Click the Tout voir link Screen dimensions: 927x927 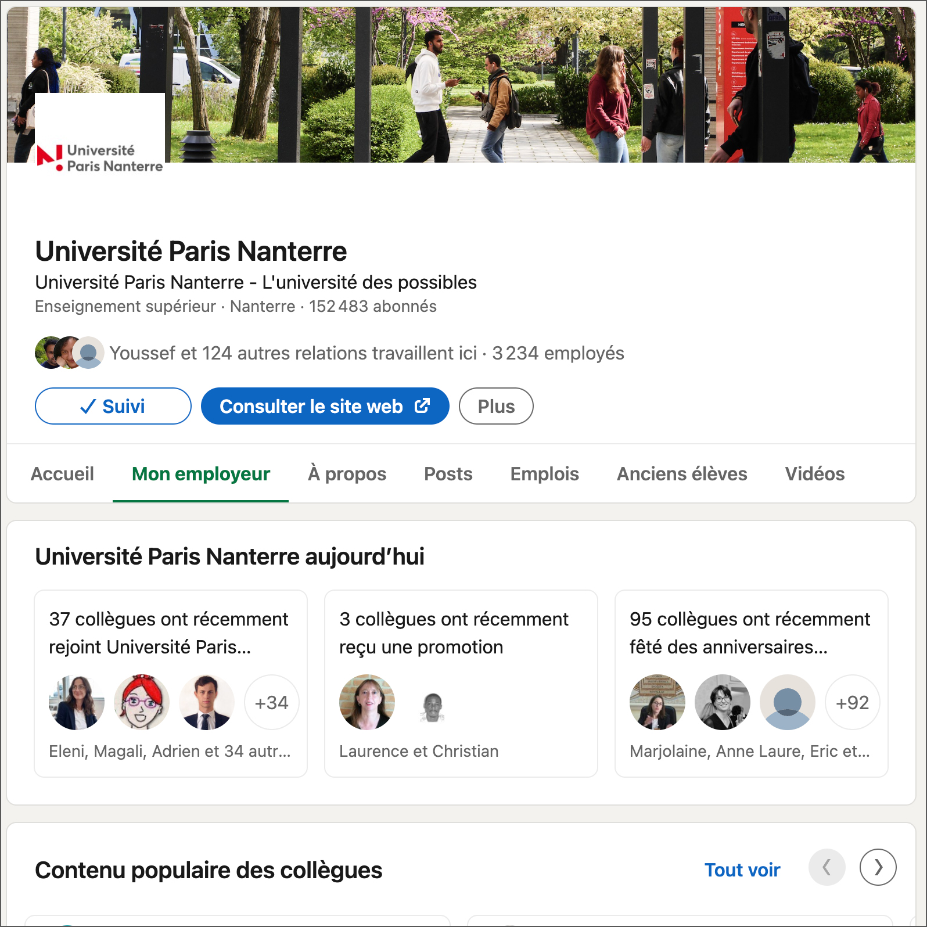(742, 869)
